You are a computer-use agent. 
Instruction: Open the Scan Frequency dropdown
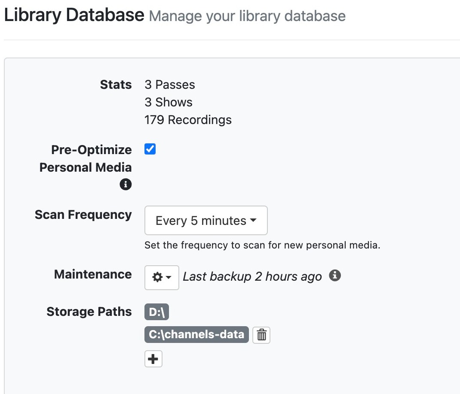tap(206, 221)
